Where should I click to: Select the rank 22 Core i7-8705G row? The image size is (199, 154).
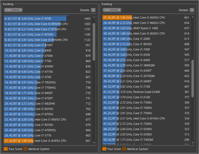click(47, 114)
